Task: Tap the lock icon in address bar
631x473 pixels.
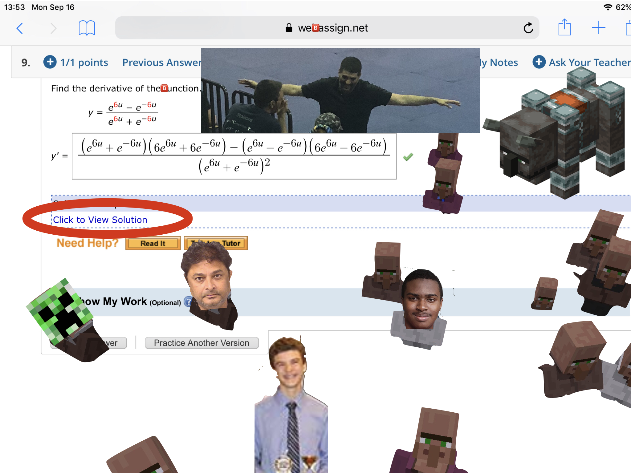Action: (289, 28)
